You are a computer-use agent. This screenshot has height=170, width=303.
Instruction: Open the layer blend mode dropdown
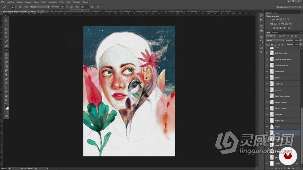pos(275,40)
